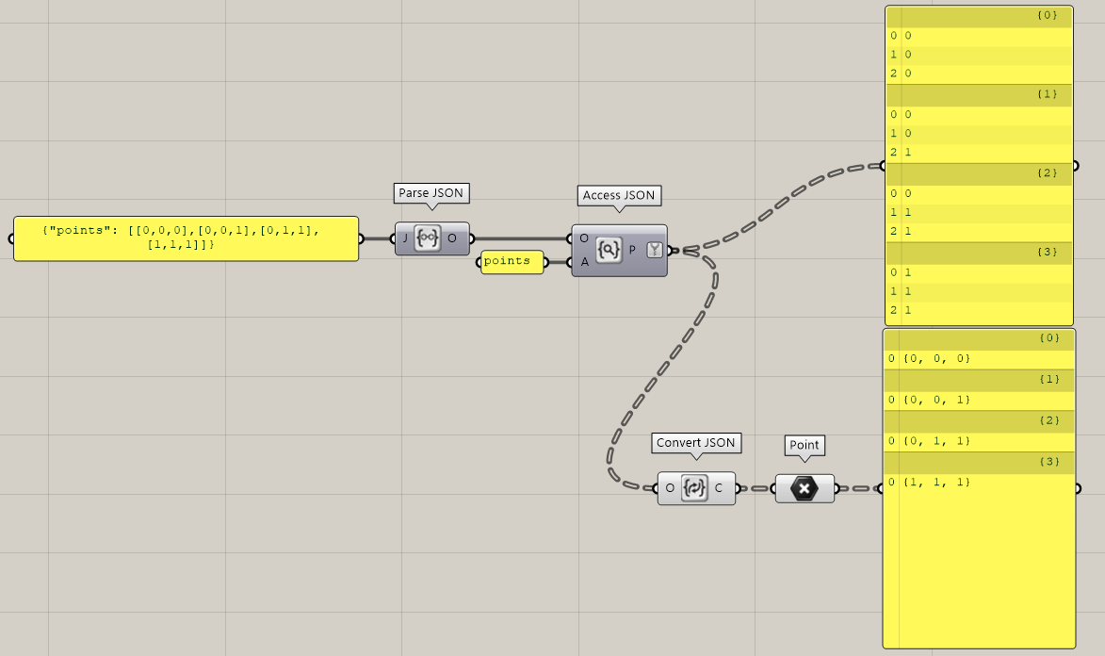Image resolution: width=1105 pixels, height=656 pixels.
Task: Click the Point label tag
Action: tap(804, 444)
